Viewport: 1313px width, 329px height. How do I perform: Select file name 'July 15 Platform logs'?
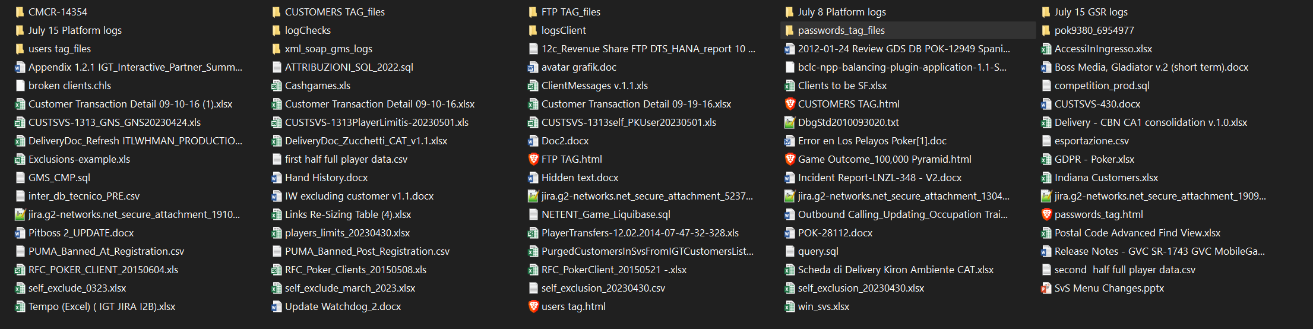click(x=75, y=30)
